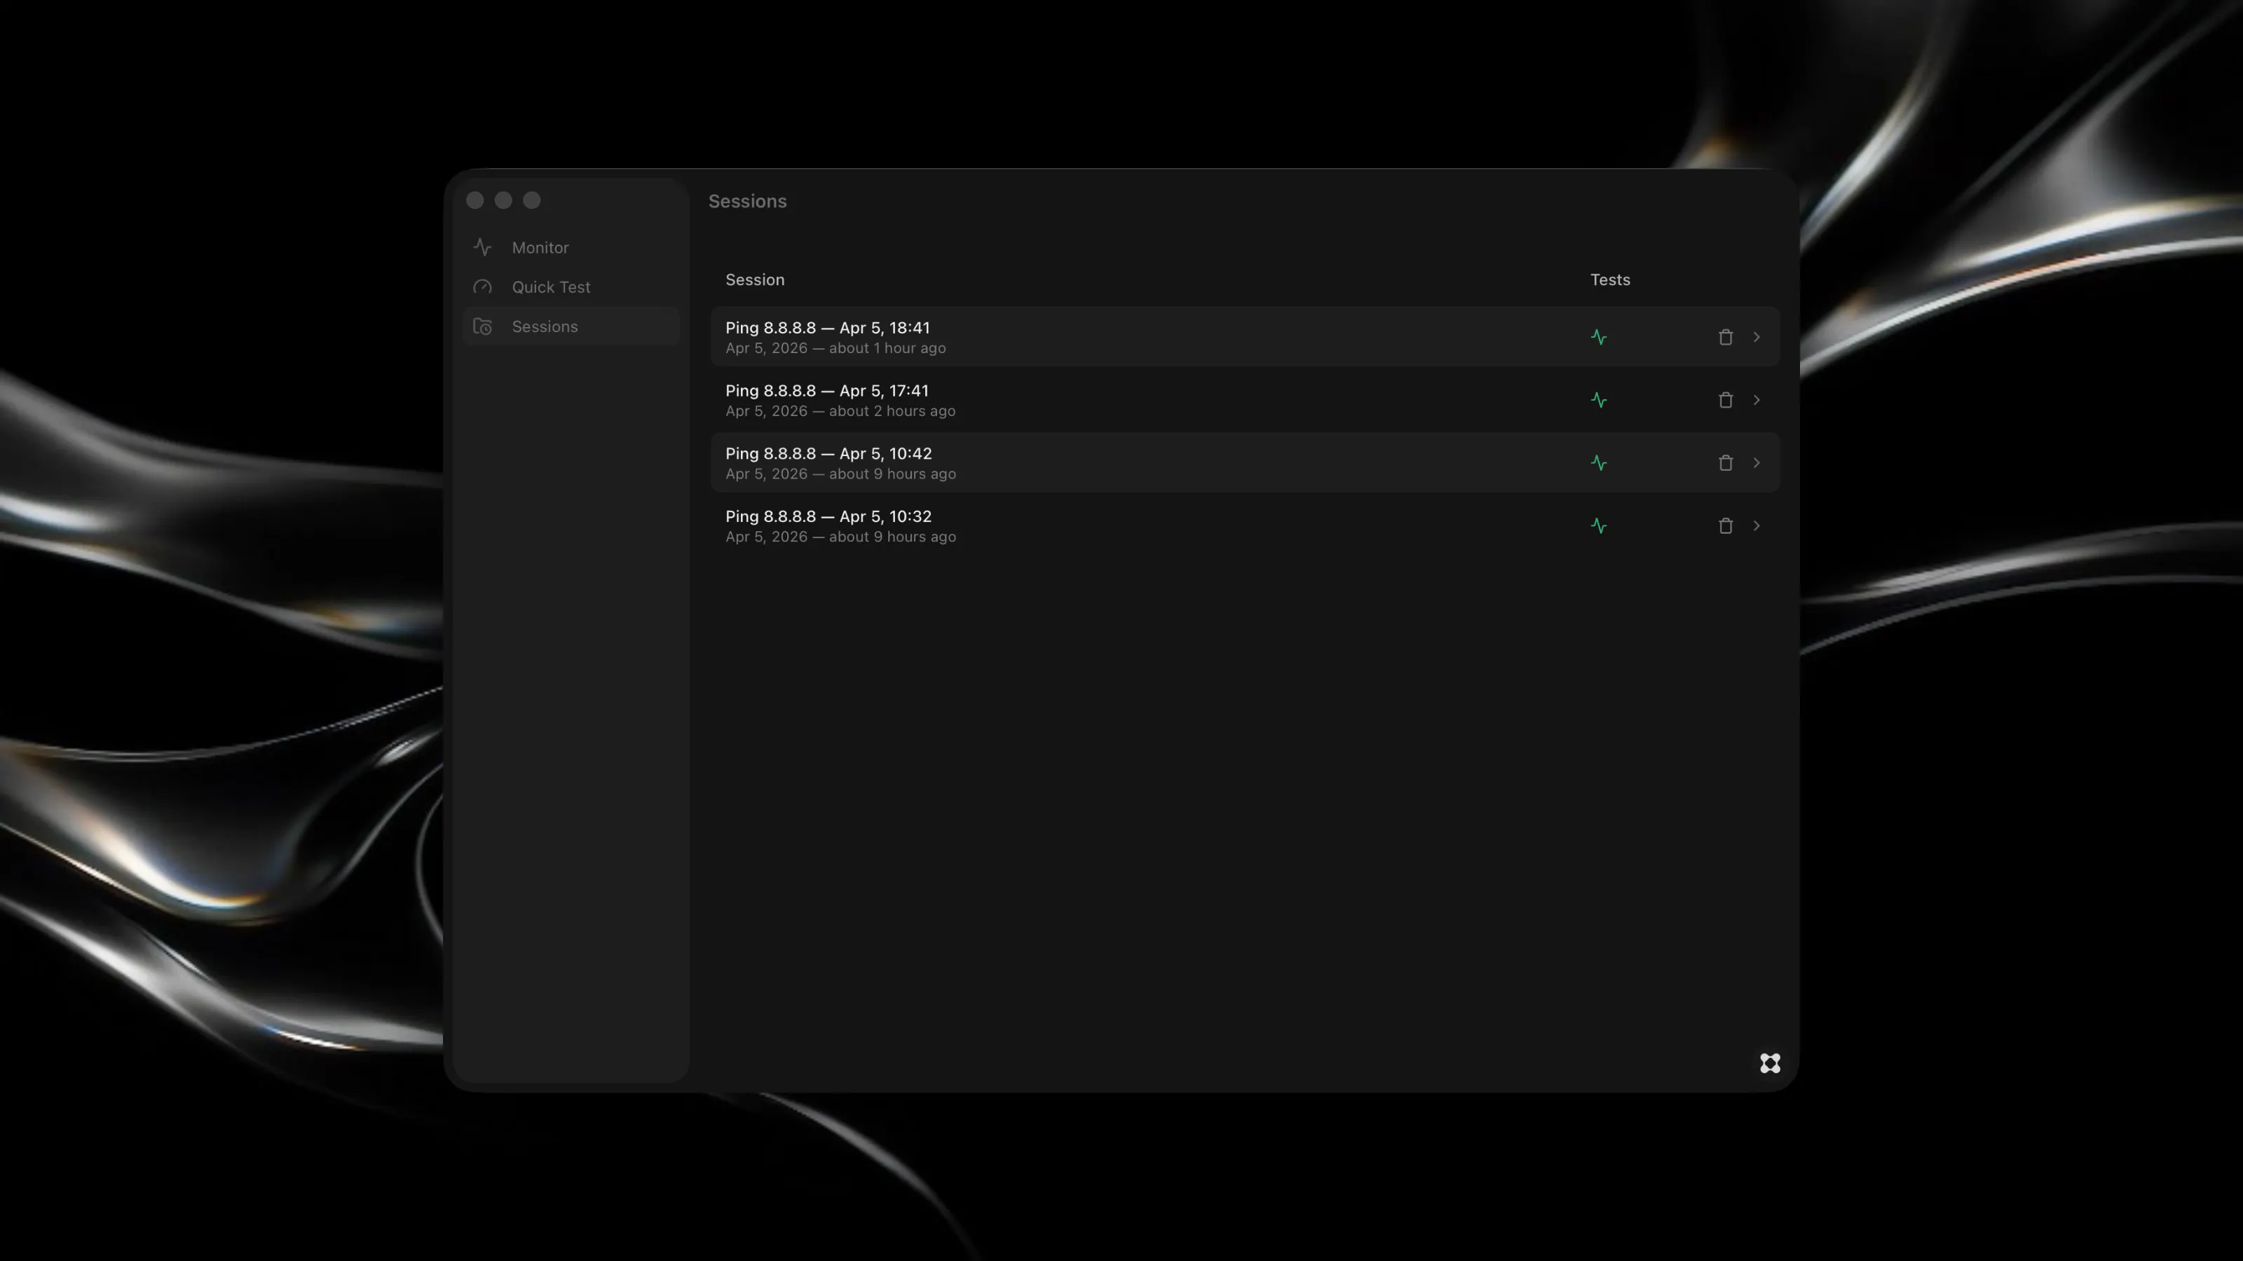Delete the Apr 5, 10:42 ping session
The height and width of the screenshot is (1261, 2243).
tap(1725, 463)
